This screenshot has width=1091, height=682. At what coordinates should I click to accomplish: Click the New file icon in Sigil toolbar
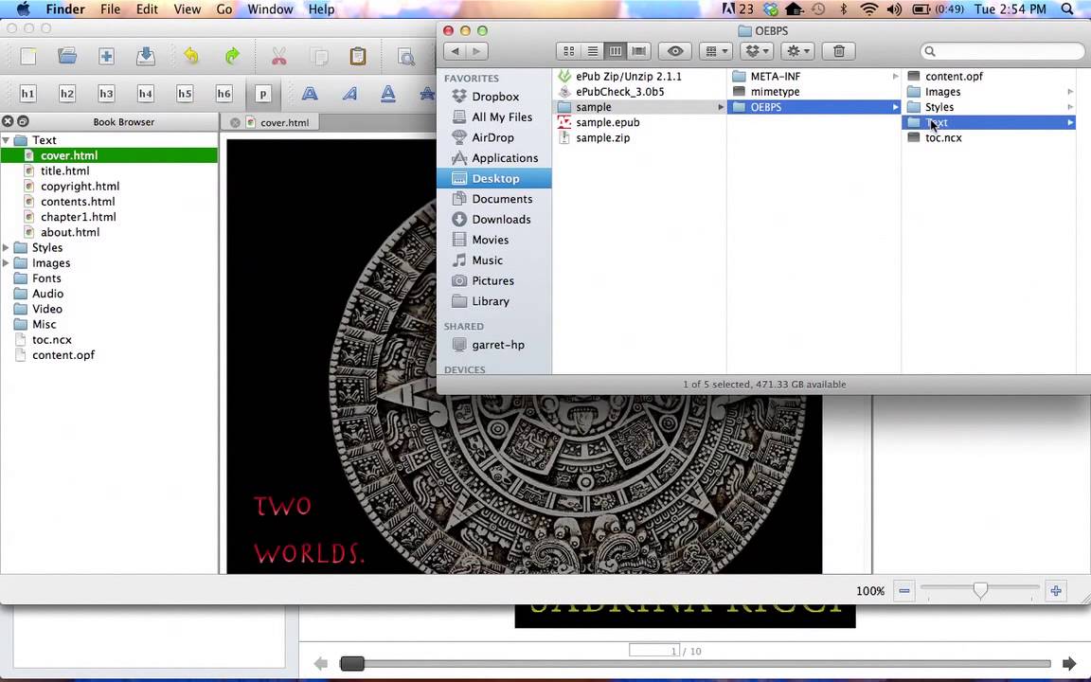coord(27,57)
